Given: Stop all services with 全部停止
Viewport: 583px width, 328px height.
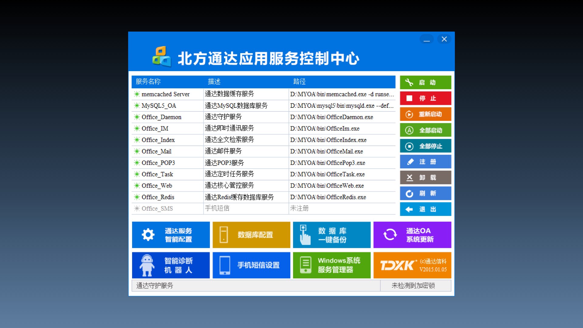Looking at the screenshot, I should click(425, 146).
